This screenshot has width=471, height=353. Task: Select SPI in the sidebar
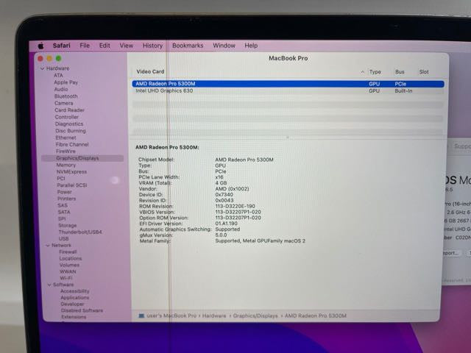(x=62, y=218)
